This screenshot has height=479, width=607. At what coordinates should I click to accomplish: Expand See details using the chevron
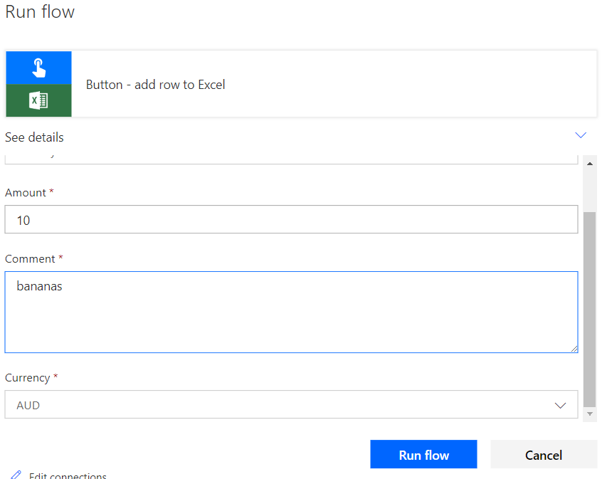(x=580, y=135)
